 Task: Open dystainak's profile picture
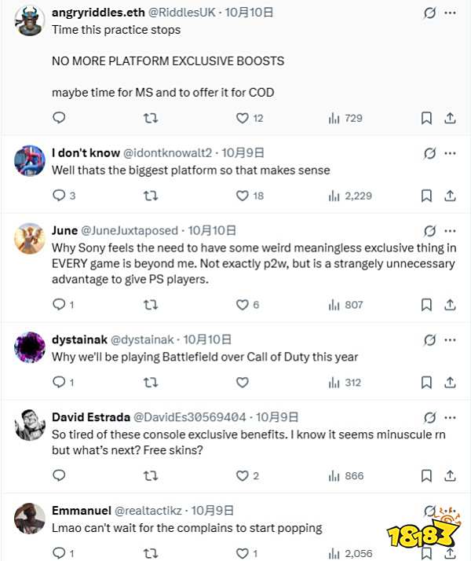tap(30, 346)
